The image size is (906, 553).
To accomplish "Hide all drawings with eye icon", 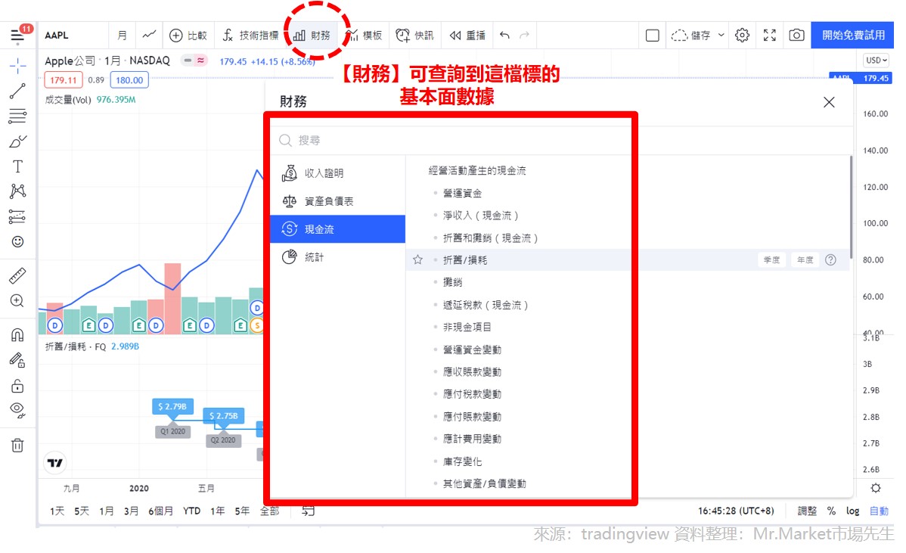I will pyautogui.click(x=17, y=410).
